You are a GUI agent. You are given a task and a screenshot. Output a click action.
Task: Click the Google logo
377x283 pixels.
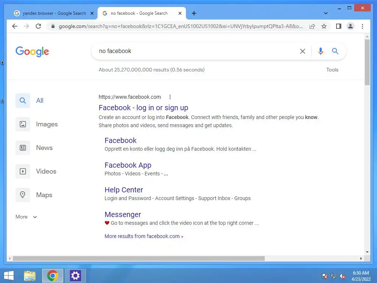coord(32,52)
